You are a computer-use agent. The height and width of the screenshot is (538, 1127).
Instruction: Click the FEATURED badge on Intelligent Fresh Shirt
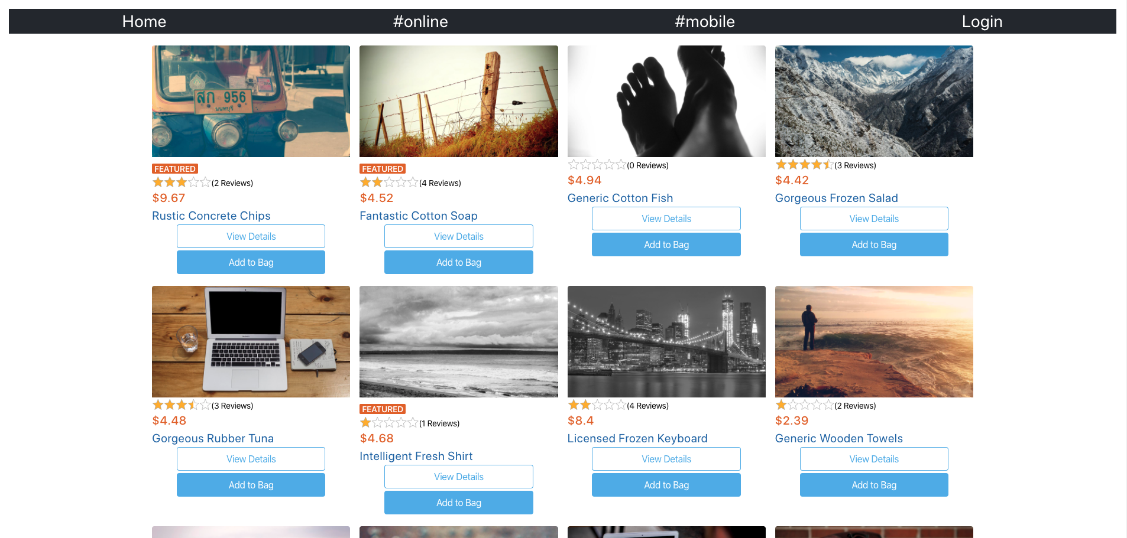(382, 409)
